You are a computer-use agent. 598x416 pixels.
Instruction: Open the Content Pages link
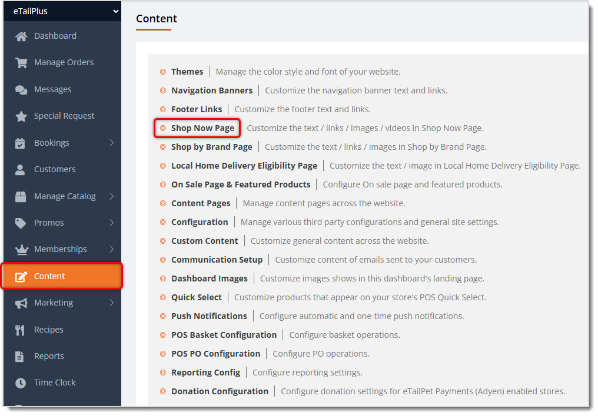[x=201, y=203]
